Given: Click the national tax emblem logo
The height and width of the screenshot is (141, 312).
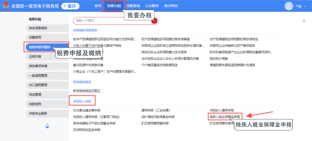Looking at the screenshot, I should pyautogui.click(x=6, y=6).
